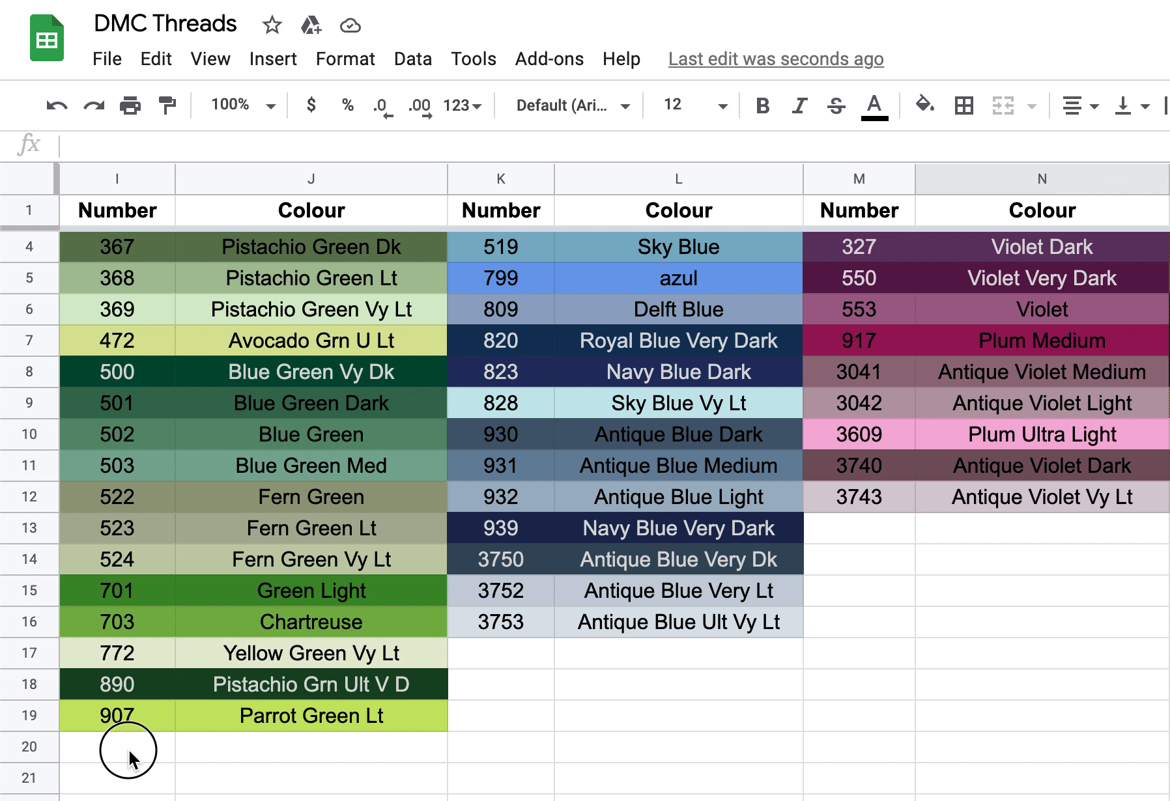Select row 12 header

(29, 497)
